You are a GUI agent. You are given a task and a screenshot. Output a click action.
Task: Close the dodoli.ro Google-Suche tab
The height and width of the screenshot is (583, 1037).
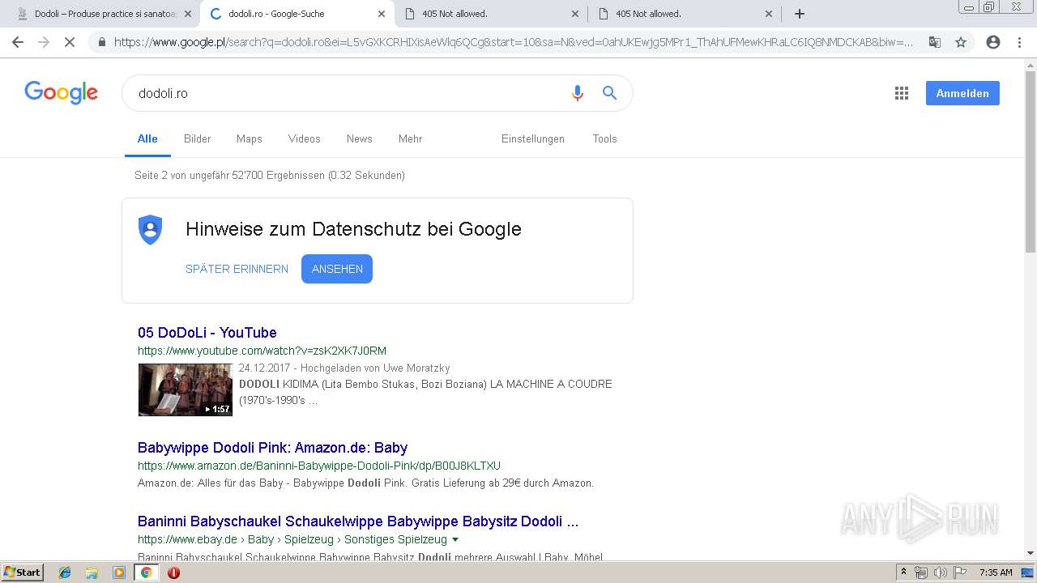click(x=382, y=14)
